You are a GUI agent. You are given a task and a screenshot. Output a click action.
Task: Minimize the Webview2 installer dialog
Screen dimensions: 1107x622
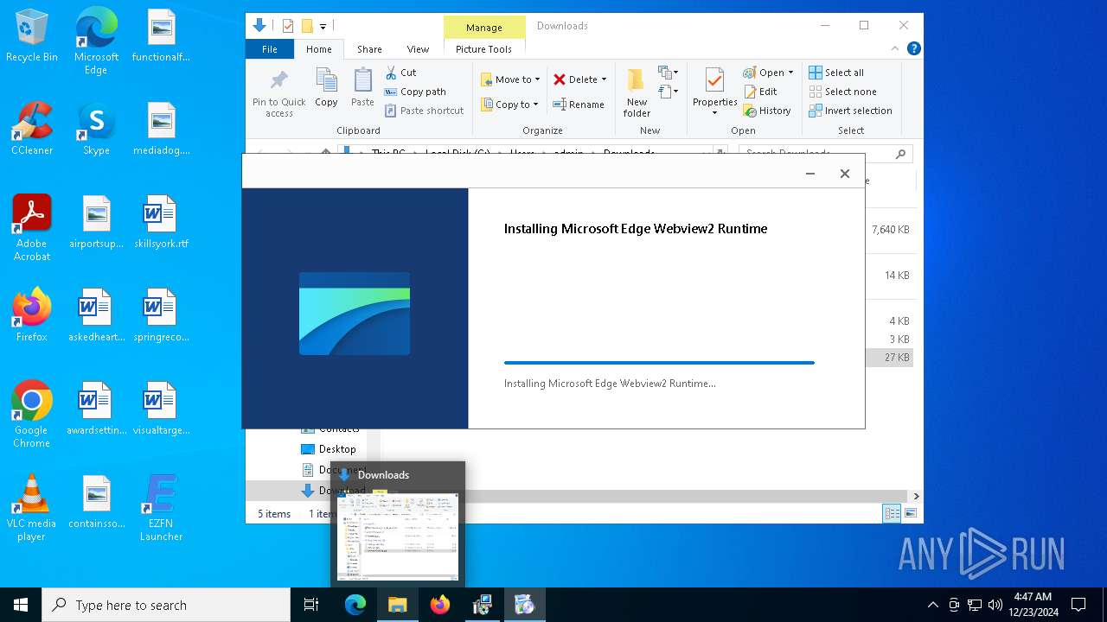tap(810, 174)
